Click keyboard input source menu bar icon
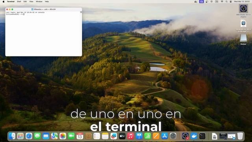The width and height of the screenshot is (252, 142). point(217,2)
